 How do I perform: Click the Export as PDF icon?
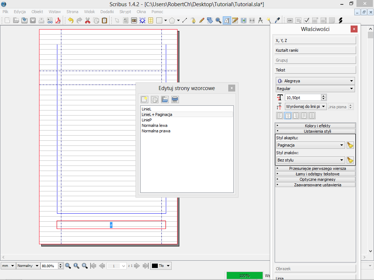58,20
